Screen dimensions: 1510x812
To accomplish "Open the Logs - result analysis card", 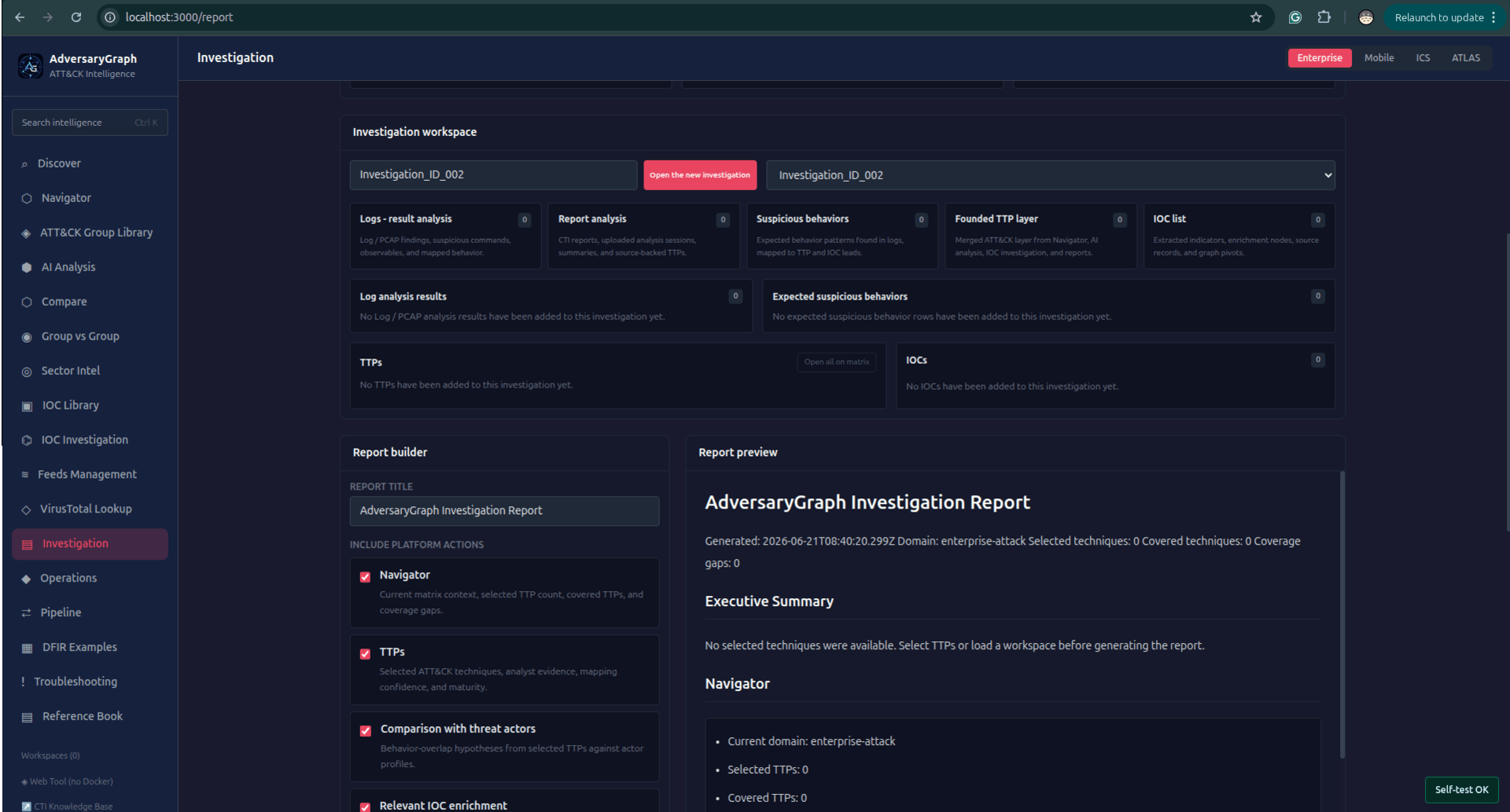I will pyautogui.click(x=445, y=236).
